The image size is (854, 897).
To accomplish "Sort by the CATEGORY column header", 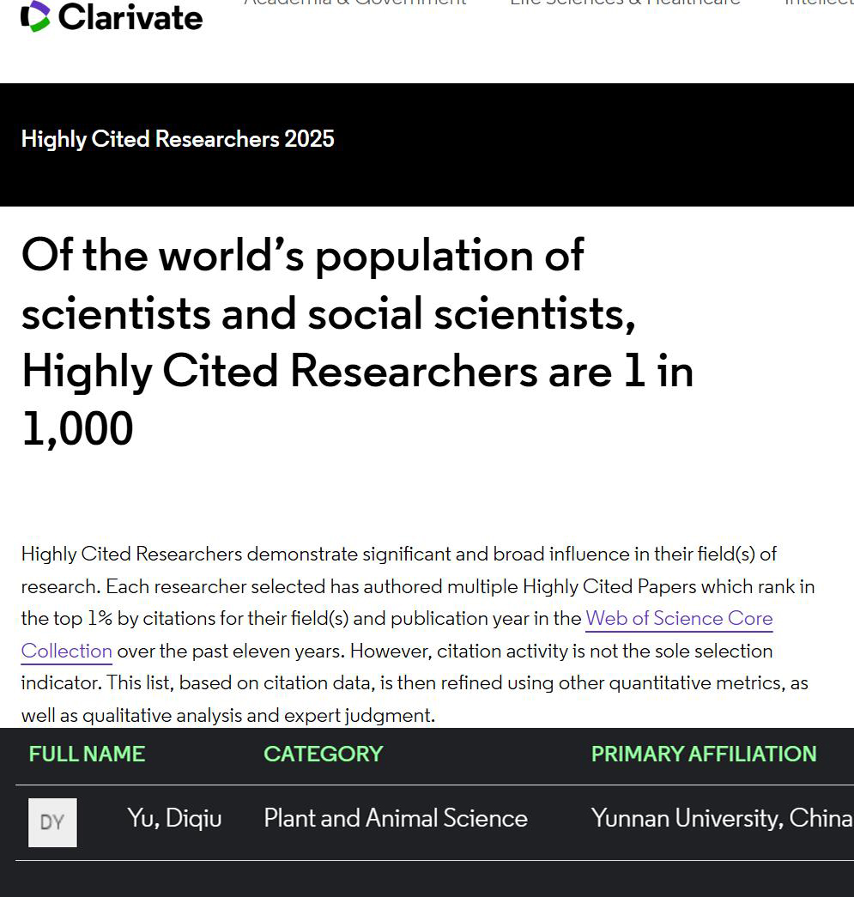I will point(323,754).
